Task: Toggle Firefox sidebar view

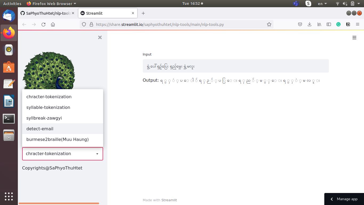Action: click(329, 25)
